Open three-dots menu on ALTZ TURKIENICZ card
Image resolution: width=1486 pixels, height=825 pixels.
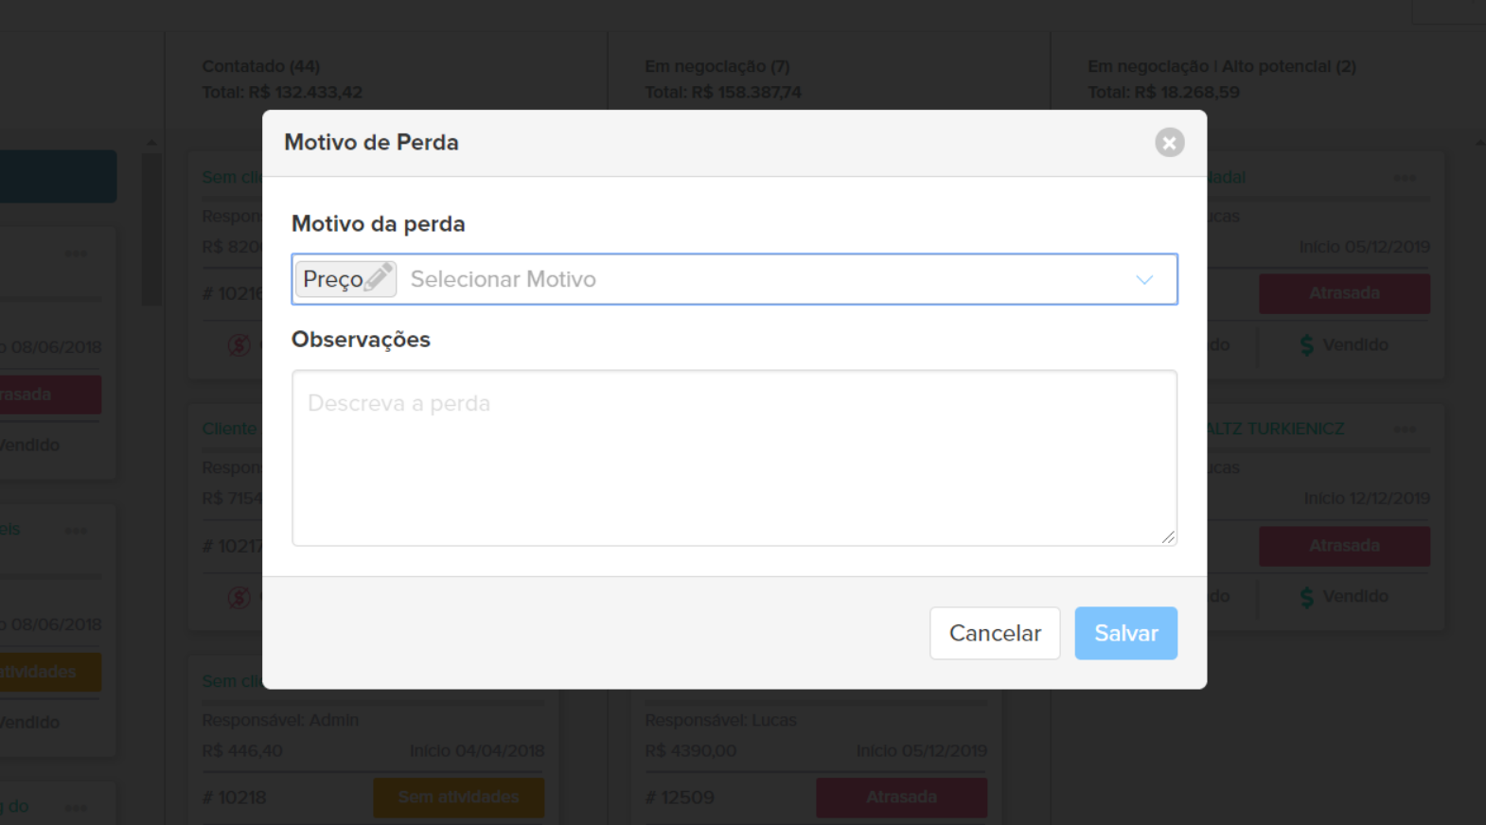click(x=1405, y=430)
